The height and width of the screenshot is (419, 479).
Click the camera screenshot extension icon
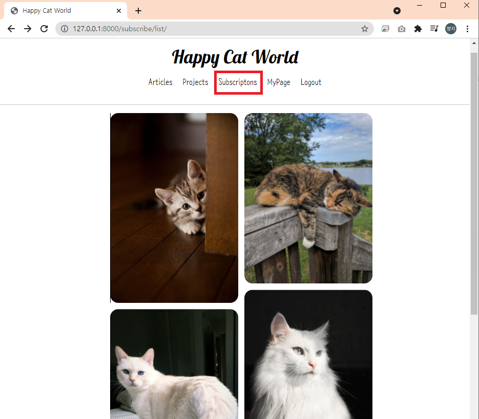pos(402,29)
